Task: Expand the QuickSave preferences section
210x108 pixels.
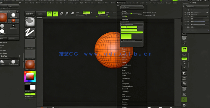Action: coord(125,99)
